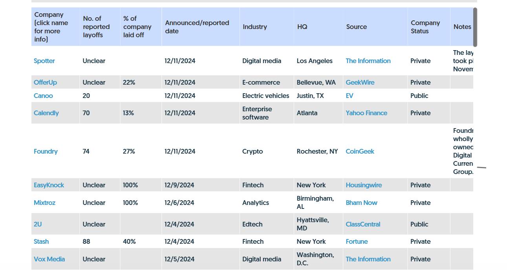Open GeekWire source for OfferUp
This screenshot has height=270, width=507.
pos(360,82)
